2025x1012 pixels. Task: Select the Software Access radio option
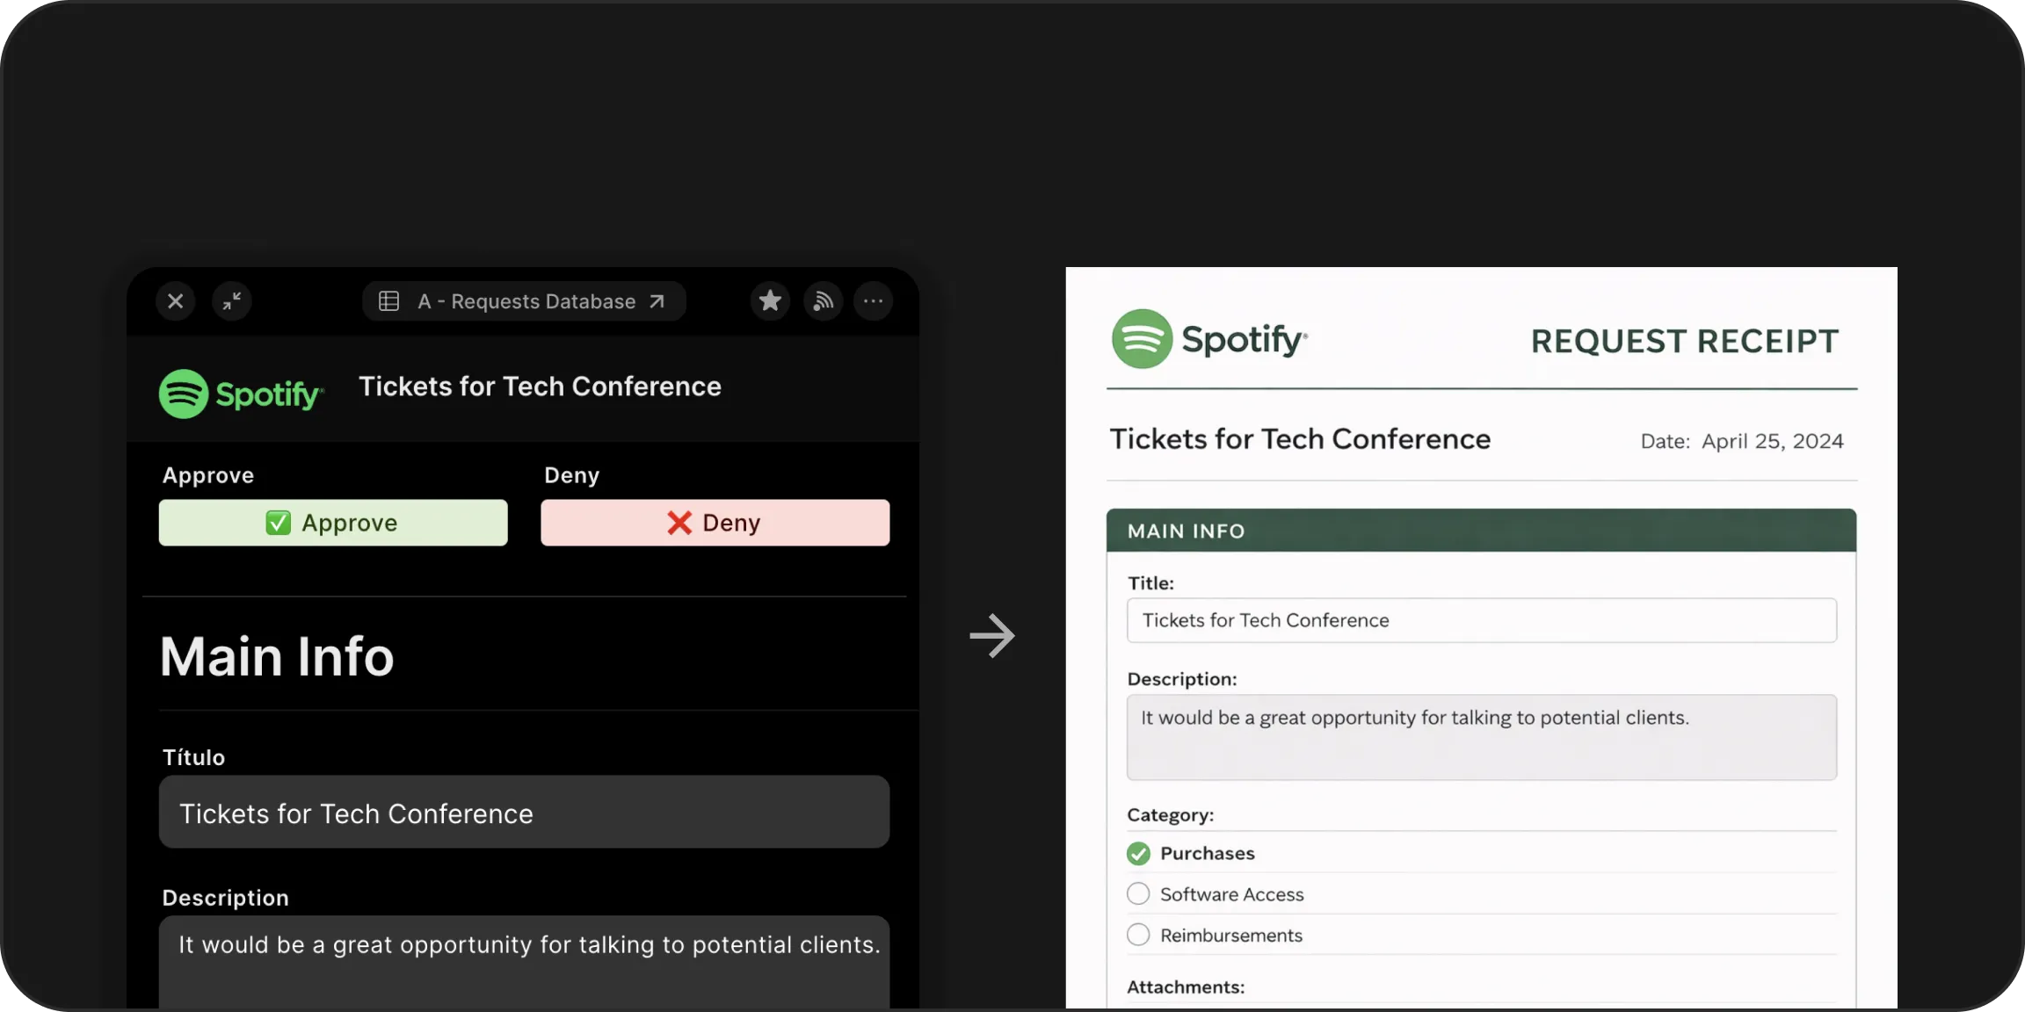[1138, 894]
